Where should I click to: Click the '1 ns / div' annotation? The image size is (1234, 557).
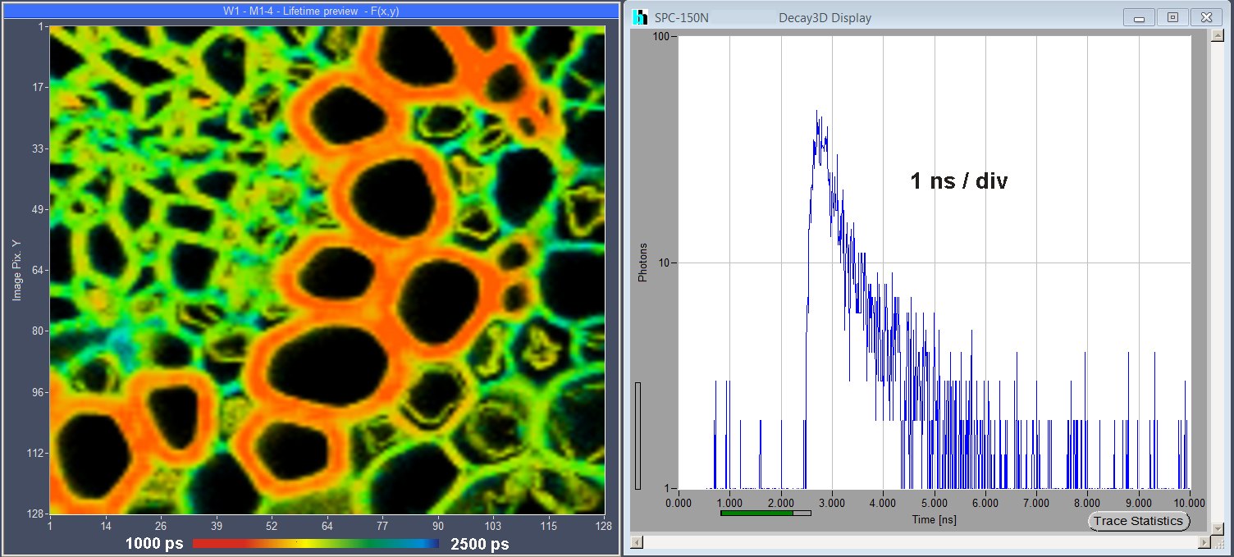958,181
